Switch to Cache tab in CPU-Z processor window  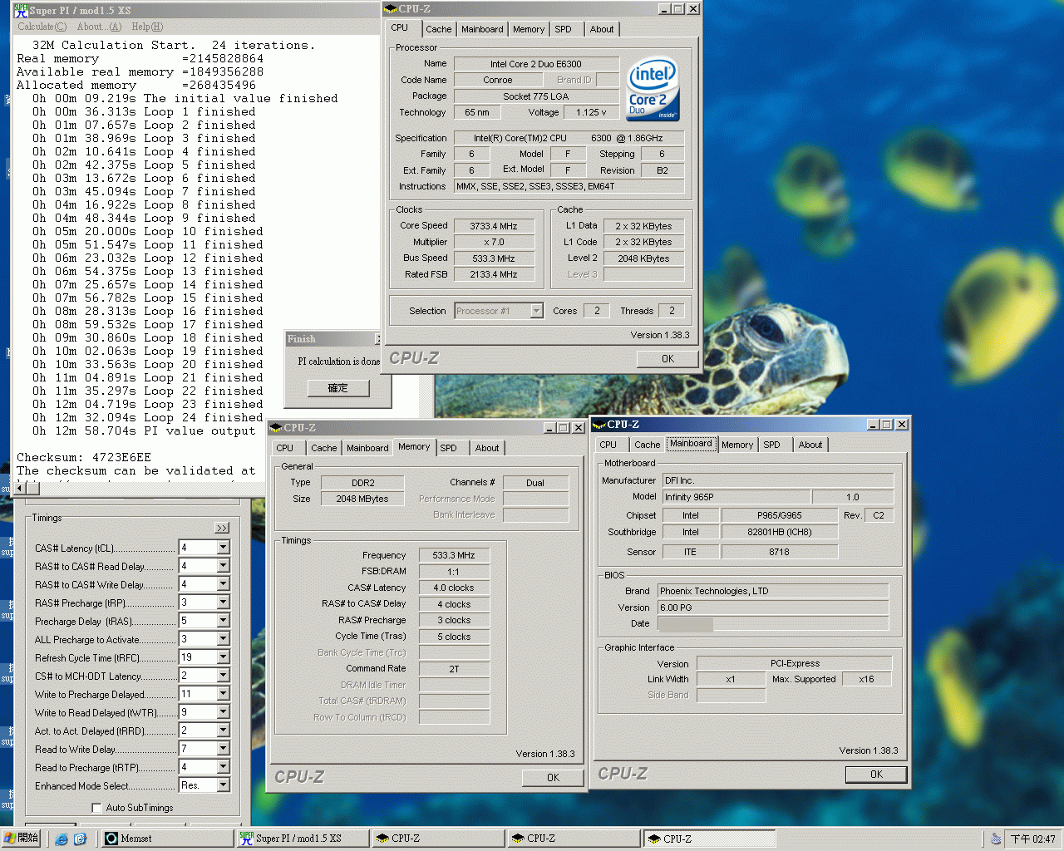click(438, 29)
